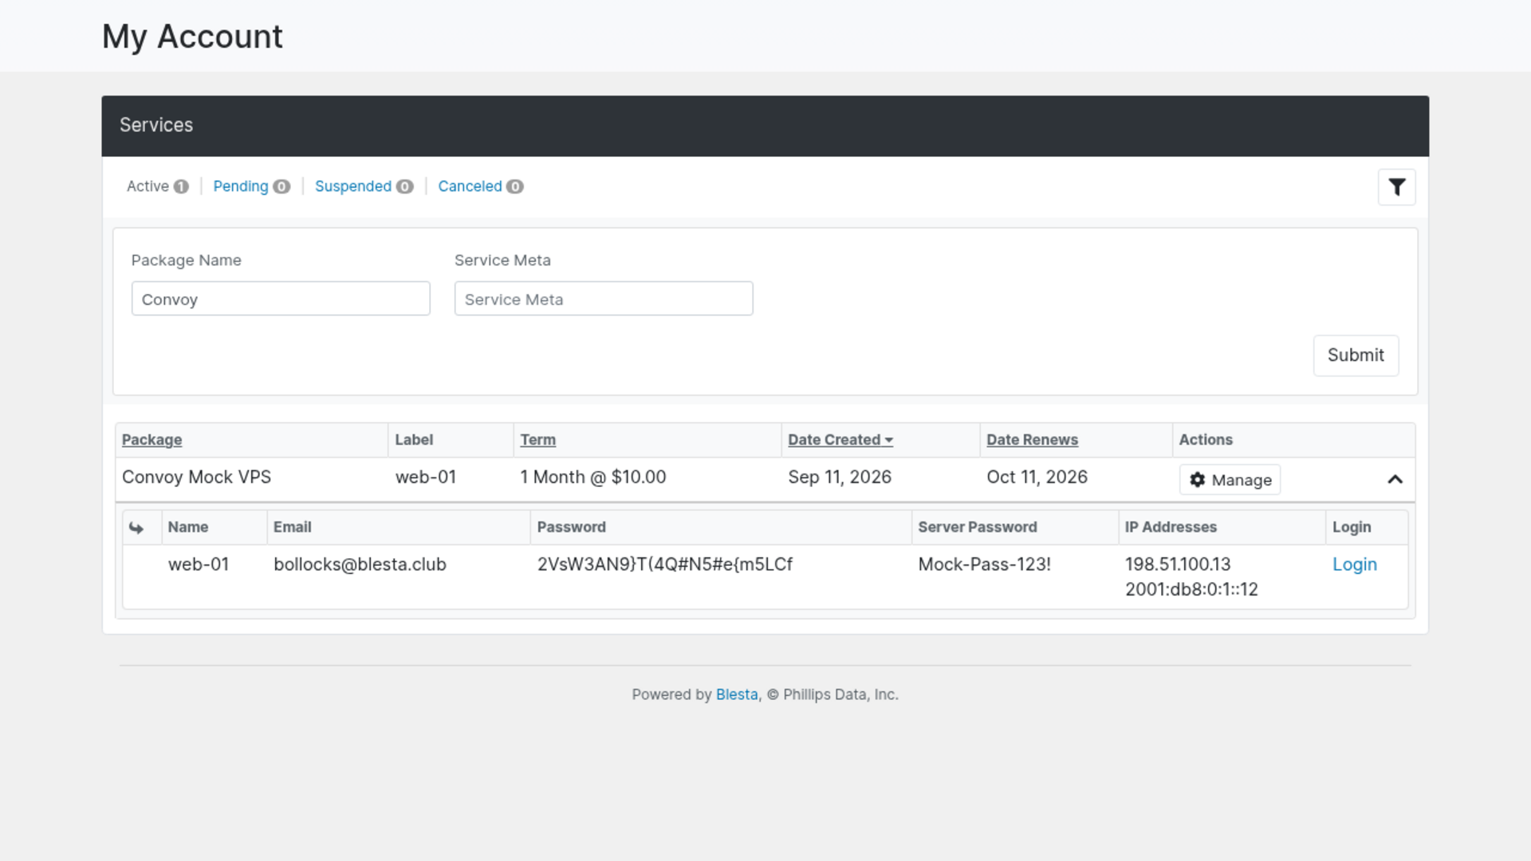The image size is (1531, 861).
Task: Sort table by Date Renews column
Action: (x=1032, y=440)
